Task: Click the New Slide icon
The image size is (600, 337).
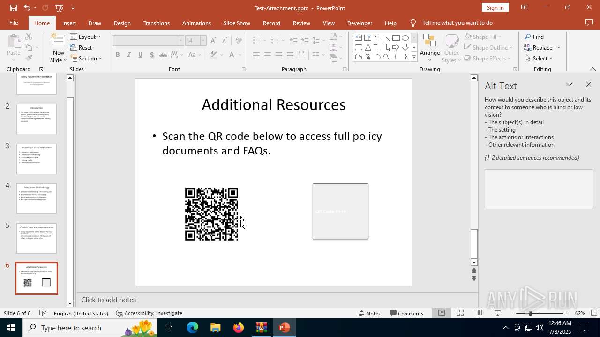Action: click(58, 43)
